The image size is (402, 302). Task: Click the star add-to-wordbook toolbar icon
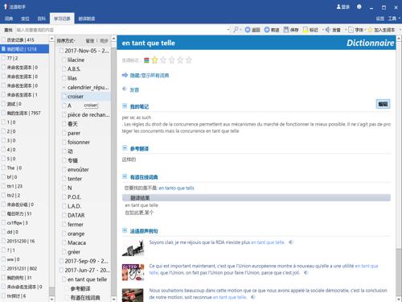[x=371, y=30]
